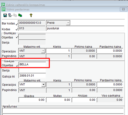128x115 pixels.
Task: Open help with yellow question mark icon
Action: 31,15
